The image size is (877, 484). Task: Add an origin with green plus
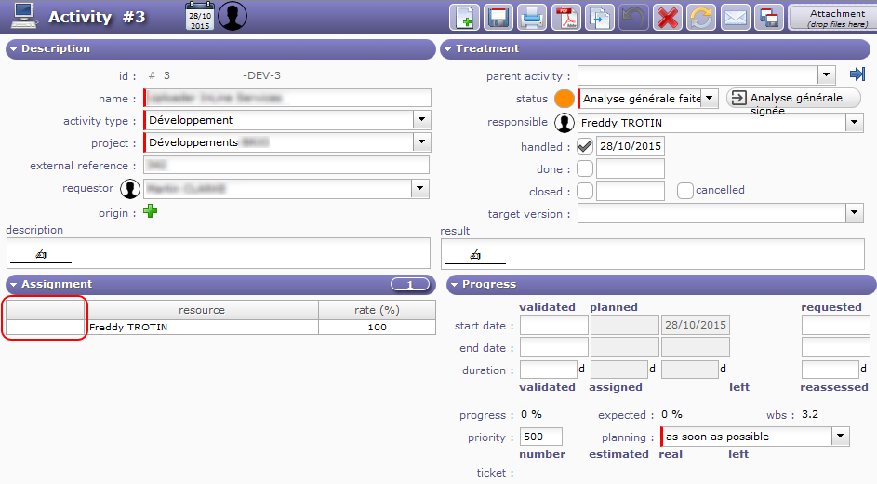pyautogui.click(x=150, y=212)
